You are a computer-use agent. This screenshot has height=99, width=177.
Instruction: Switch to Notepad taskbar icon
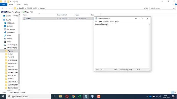[86, 97]
